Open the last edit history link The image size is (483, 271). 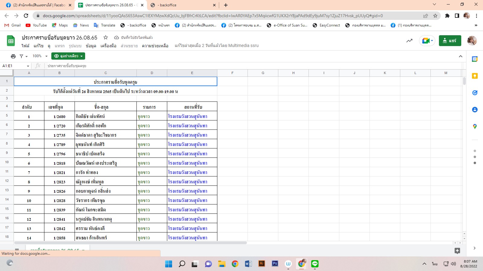(x=216, y=46)
